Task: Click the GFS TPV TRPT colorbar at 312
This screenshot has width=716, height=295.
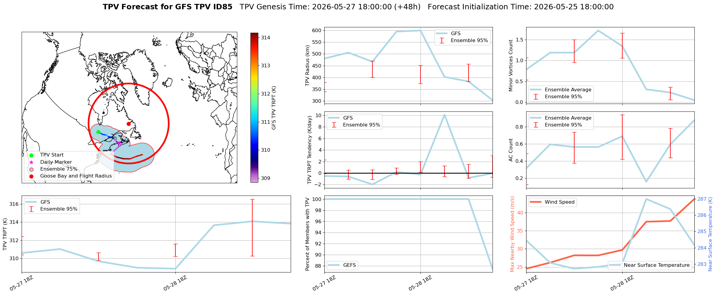Action: 254,94
